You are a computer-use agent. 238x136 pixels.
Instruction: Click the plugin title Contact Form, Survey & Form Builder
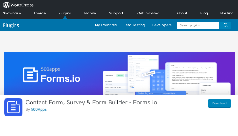(x=91, y=102)
